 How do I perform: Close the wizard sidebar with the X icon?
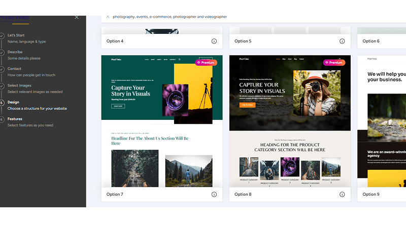77,17
